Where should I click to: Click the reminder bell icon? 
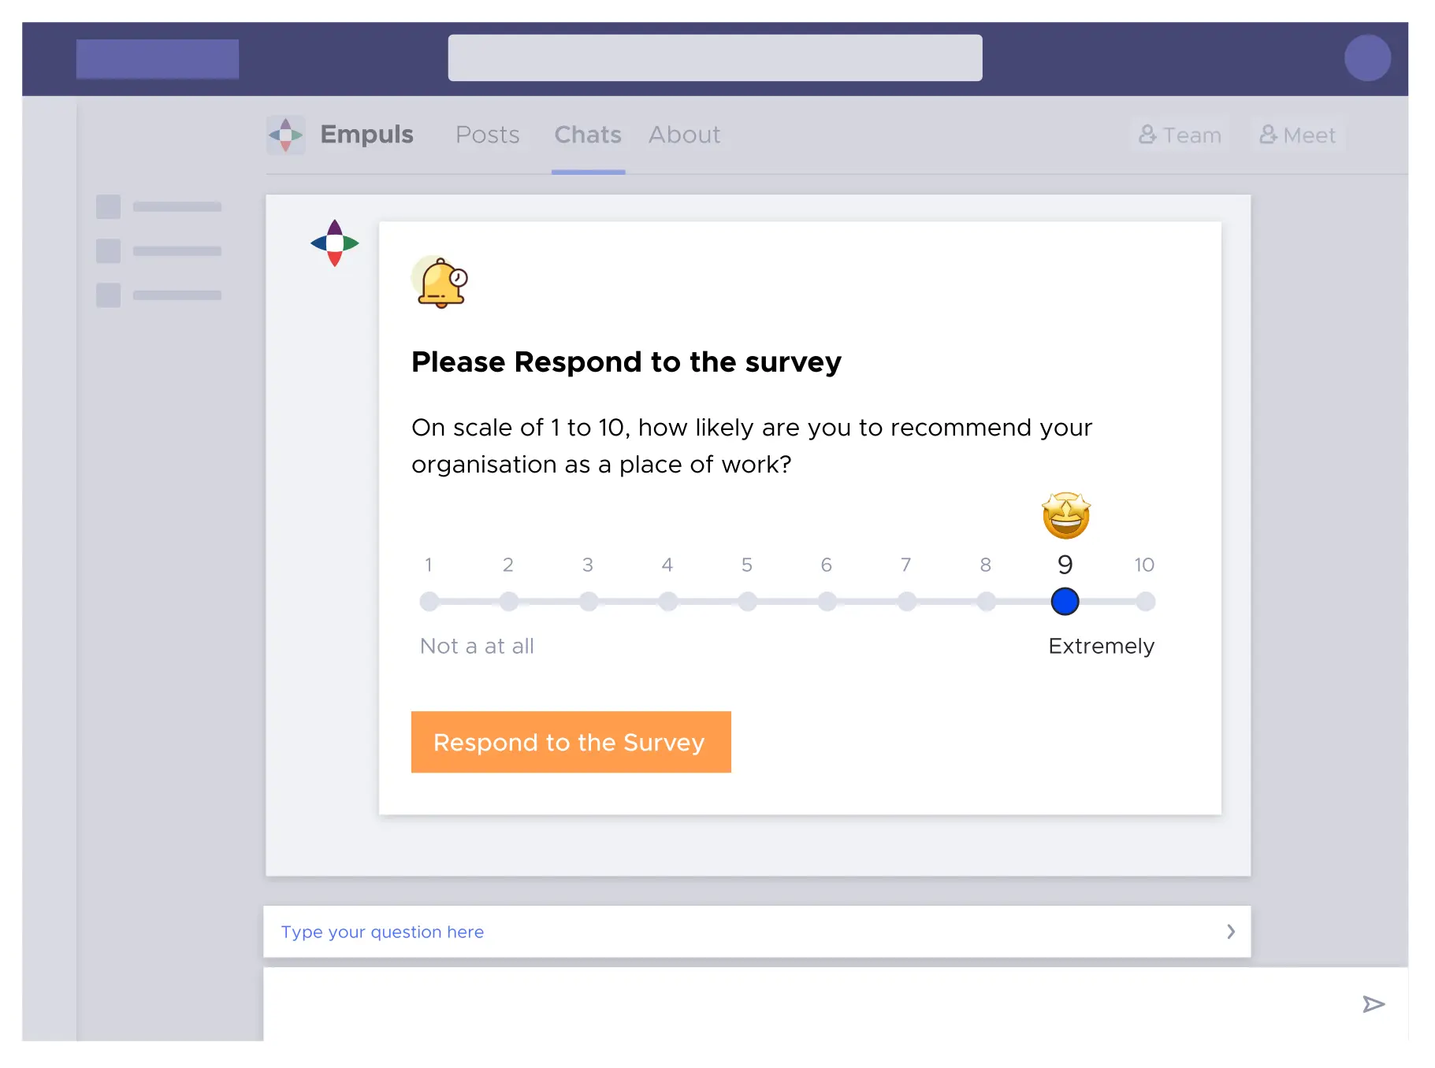[x=441, y=282]
